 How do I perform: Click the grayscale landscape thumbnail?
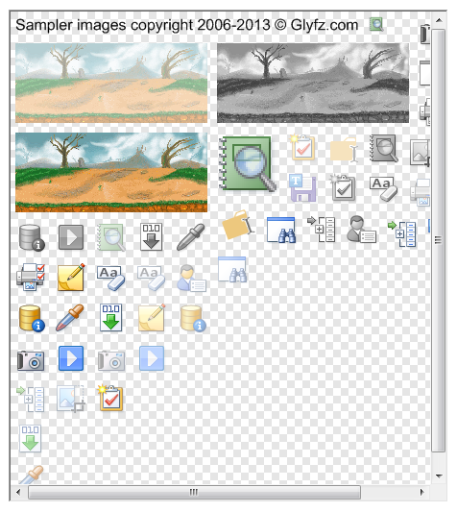[313, 83]
